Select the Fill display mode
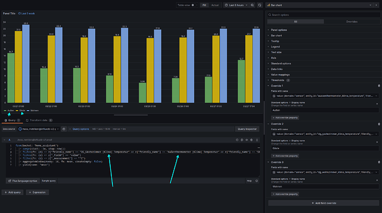The width and height of the screenshot is (382, 213). pyautogui.click(x=204, y=5)
